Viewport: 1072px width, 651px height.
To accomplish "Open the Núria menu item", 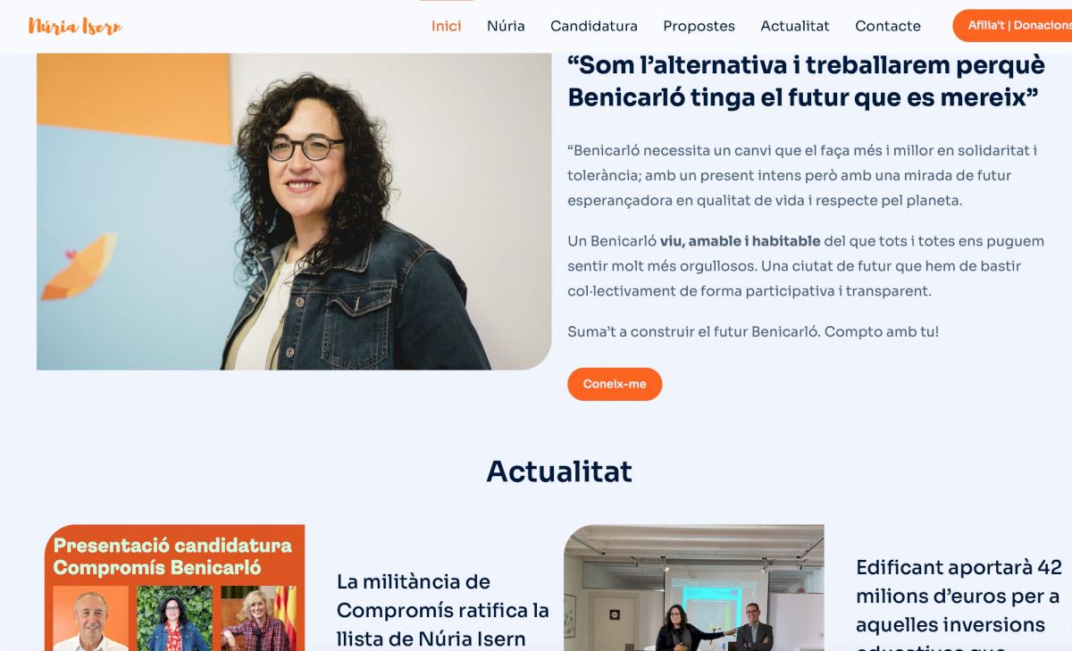I will (506, 26).
